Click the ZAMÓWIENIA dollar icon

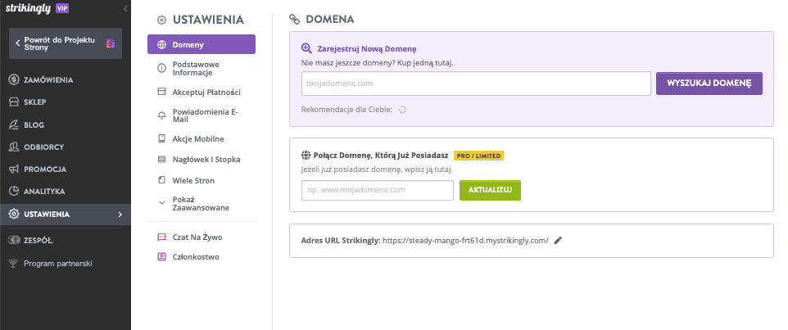tap(14, 80)
